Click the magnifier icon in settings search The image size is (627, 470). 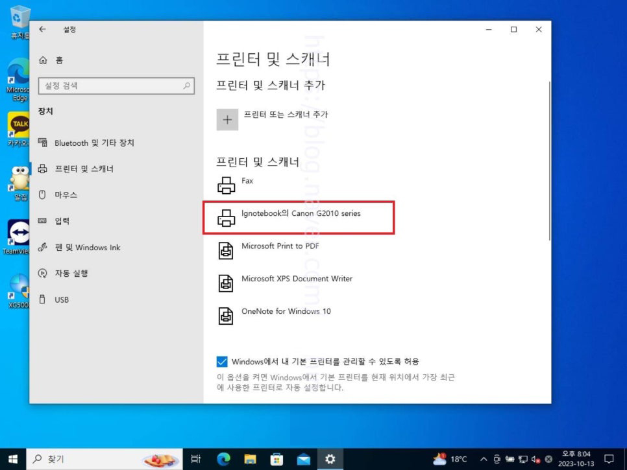(x=187, y=86)
